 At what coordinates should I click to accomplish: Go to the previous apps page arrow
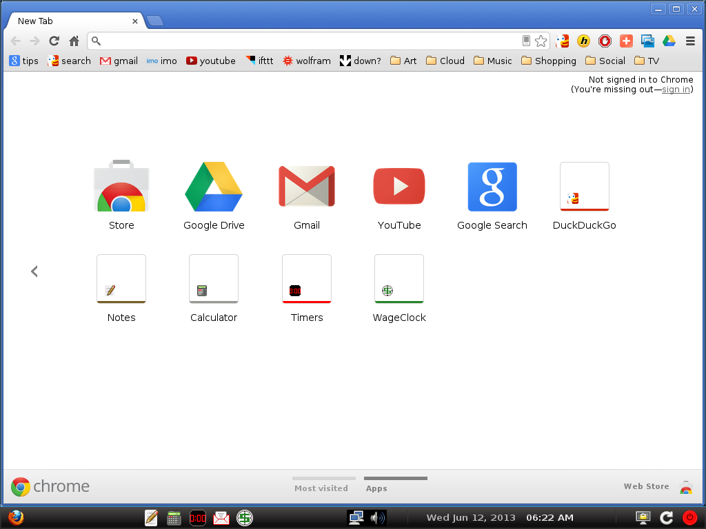coord(34,271)
